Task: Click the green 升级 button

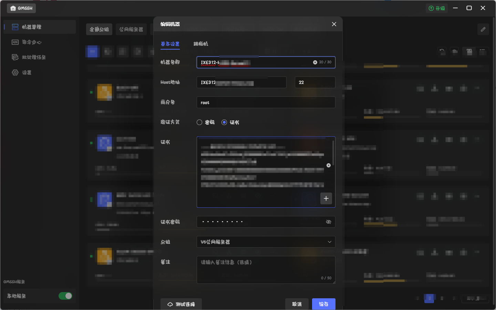Action: point(437,8)
